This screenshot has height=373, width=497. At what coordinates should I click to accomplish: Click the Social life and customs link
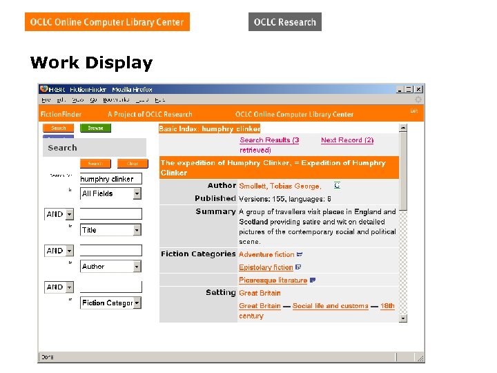330,306
